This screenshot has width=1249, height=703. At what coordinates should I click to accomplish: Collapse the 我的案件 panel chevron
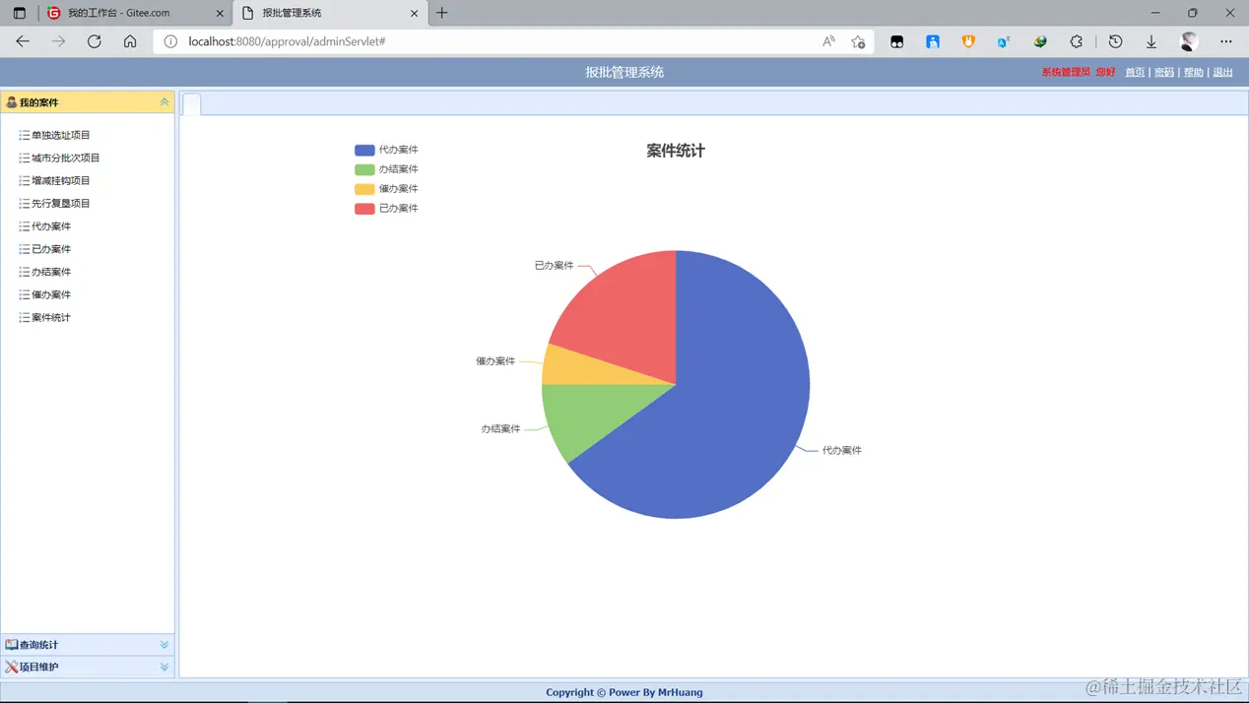(164, 102)
